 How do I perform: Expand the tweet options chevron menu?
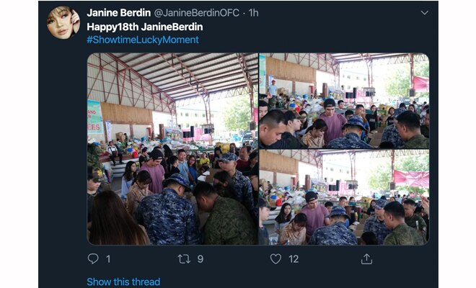tap(424, 13)
